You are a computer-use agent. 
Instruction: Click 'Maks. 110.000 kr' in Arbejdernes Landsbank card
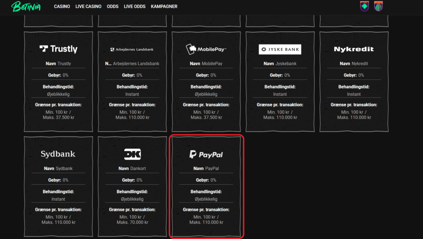click(x=133, y=117)
